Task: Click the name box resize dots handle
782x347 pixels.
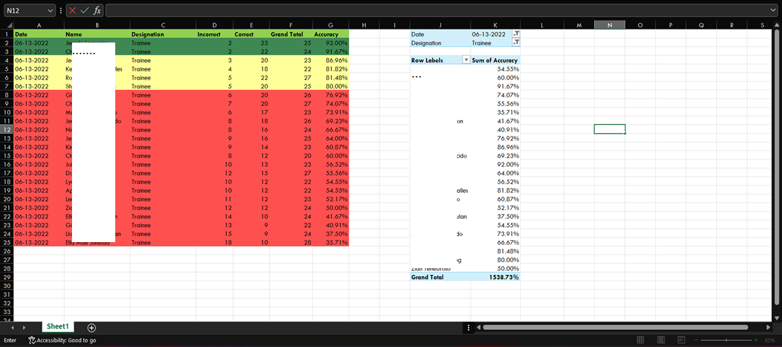Action: pyautogui.click(x=61, y=10)
